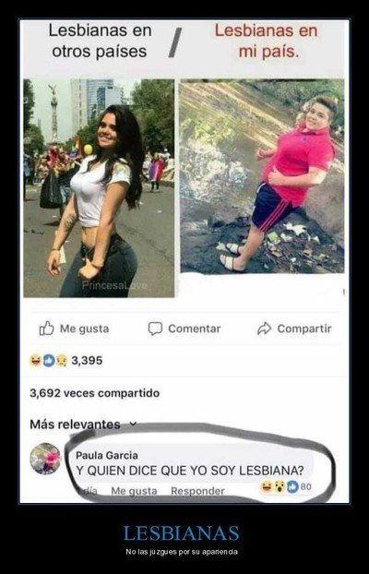369x574 pixels.
Task: Click Paula Garcia's profile picture
Action: pos(45,459)
